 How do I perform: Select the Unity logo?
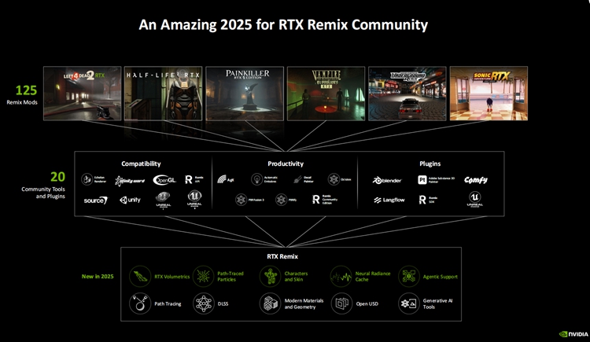[130, 200]
